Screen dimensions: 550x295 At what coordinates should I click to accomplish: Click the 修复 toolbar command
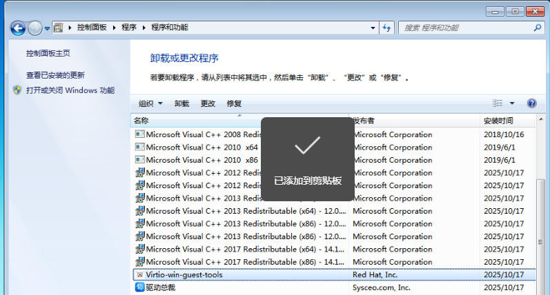(x=234, y=103)
